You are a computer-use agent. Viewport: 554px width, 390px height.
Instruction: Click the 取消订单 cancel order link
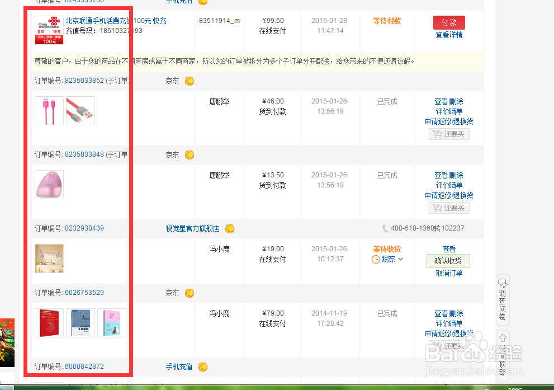click(x=449, y=273)
